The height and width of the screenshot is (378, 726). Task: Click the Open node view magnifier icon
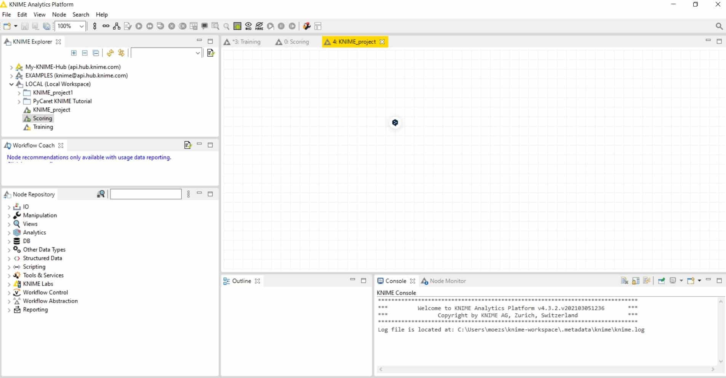[226, 26]
